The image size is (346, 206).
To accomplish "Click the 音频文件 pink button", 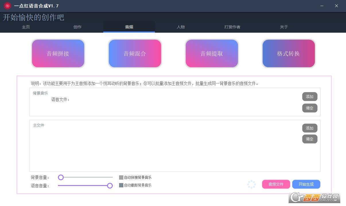I will pos(276,184).
